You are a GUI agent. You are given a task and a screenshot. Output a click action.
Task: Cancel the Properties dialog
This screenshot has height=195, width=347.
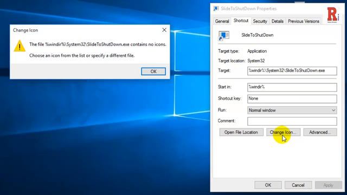pyautogui.click(x=298, y=185)
